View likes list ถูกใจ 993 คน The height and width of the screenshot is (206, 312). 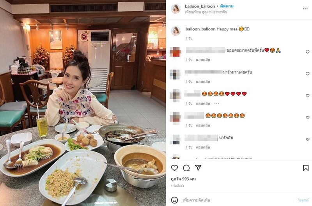click(x=183, y=179)
